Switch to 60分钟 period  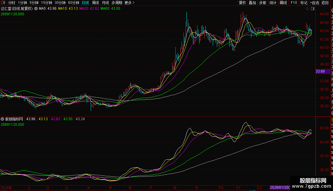[x=74, y=3]
